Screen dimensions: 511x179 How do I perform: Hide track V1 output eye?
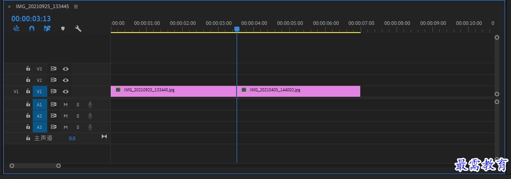pyautogui.click(x=65, y=92)
